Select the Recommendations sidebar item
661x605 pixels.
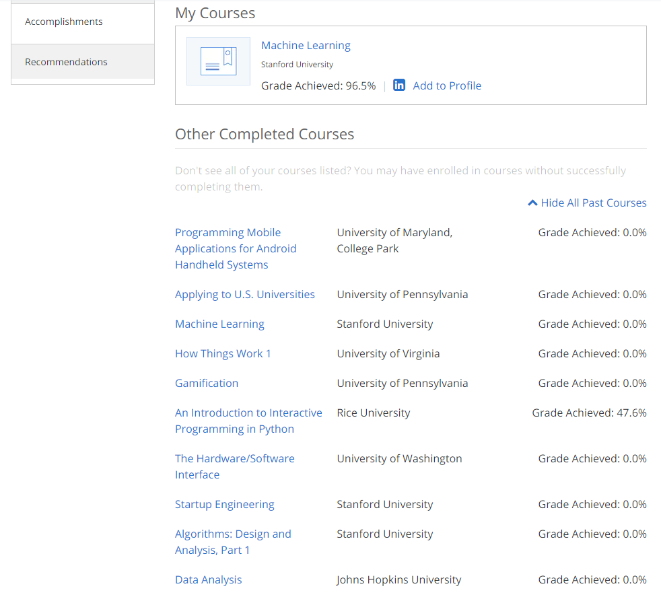(x=66, y=61)
